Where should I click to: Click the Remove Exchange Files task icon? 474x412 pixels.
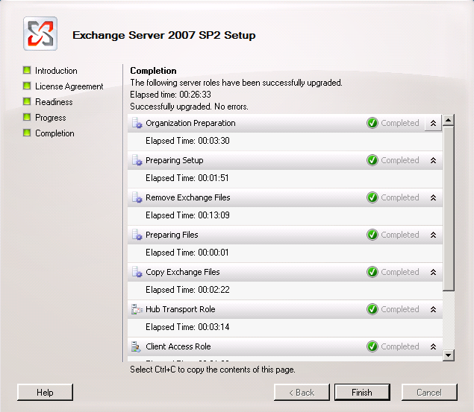click(137, 197)
